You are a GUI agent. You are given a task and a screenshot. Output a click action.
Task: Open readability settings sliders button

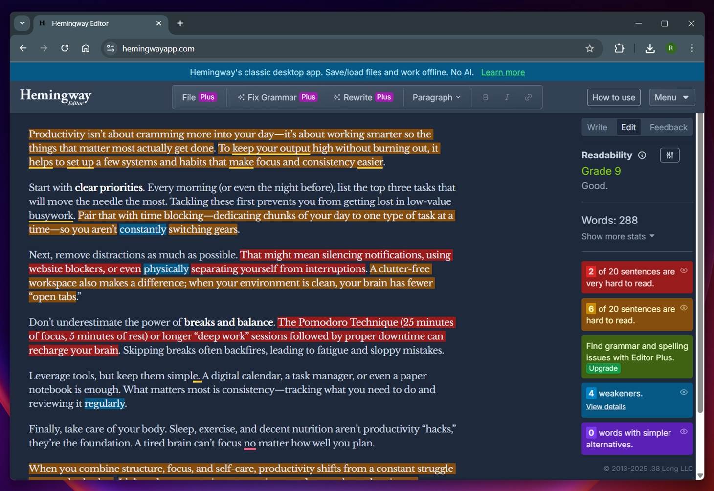669,155
